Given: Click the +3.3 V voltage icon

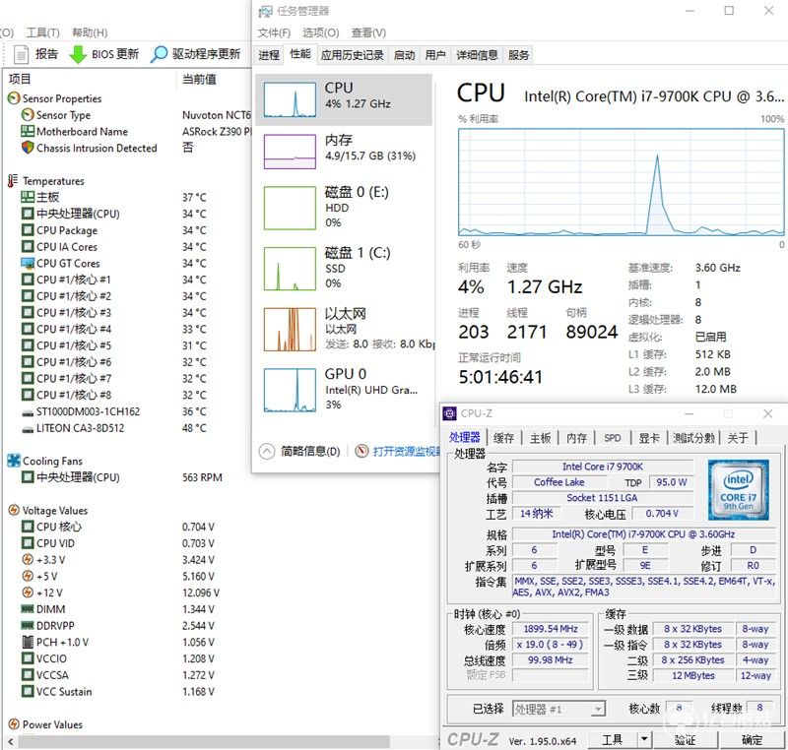Looking at the screenshot, I should click(28, 560).
